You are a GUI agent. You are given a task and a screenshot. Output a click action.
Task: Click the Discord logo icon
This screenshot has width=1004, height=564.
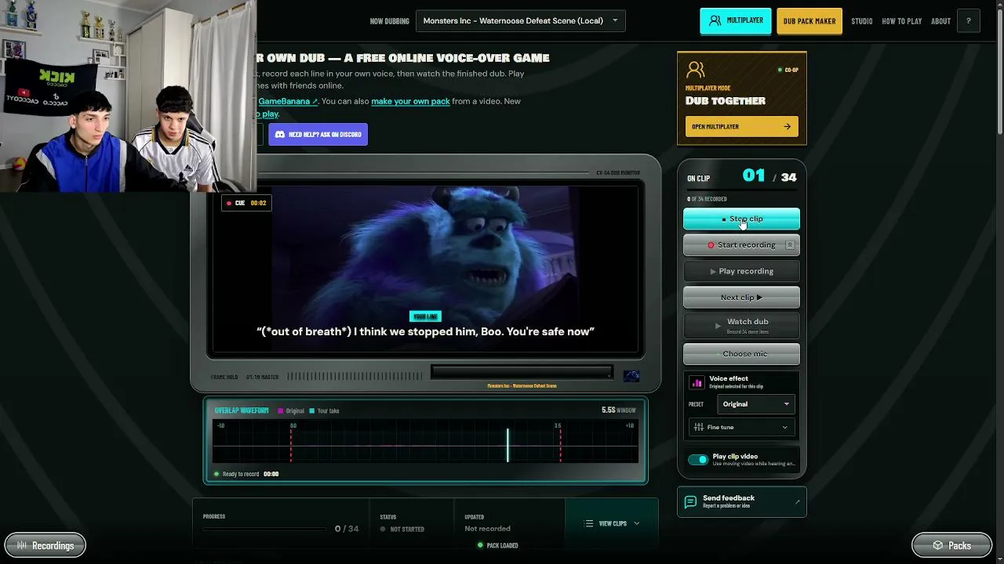pos(280,135)
